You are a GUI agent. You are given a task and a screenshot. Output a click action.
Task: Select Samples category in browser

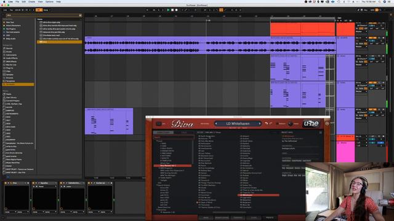click(10, 74)
